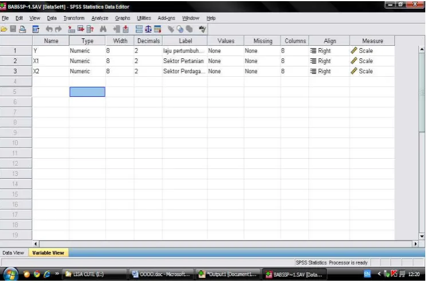Switch to the Data View tab
This screenshot has width=427, height=283.
13,253
